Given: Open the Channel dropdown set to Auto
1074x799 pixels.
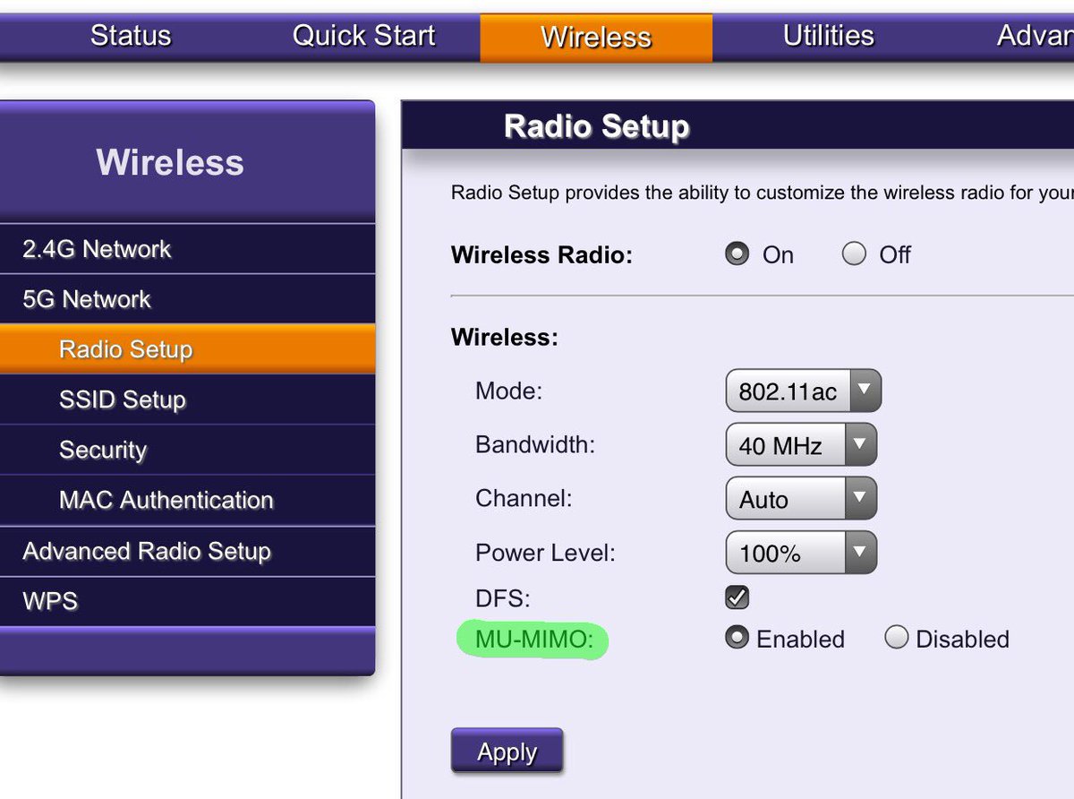Looking at the screenshot, I should coord(801,499).
